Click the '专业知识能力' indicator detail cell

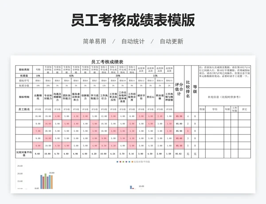point(48,97)
